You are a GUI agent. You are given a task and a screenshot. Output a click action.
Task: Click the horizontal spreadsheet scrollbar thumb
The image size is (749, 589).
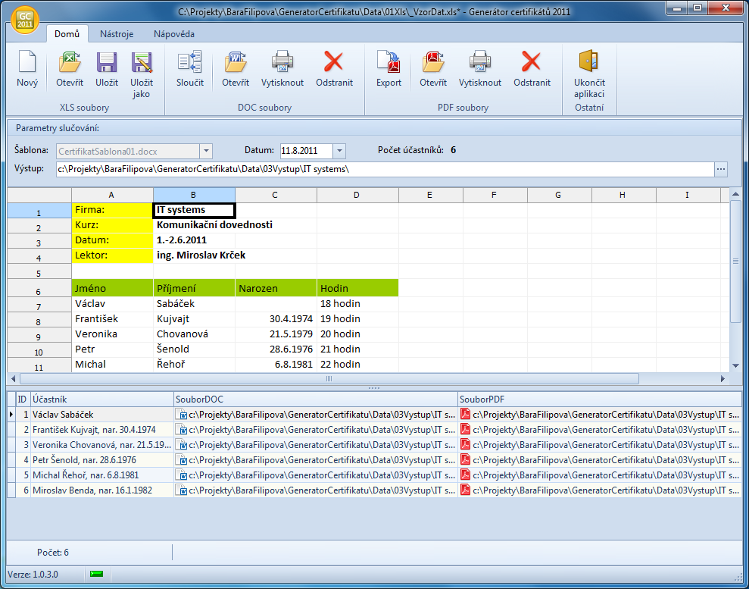pyautogui.click(x=329, y=379)
